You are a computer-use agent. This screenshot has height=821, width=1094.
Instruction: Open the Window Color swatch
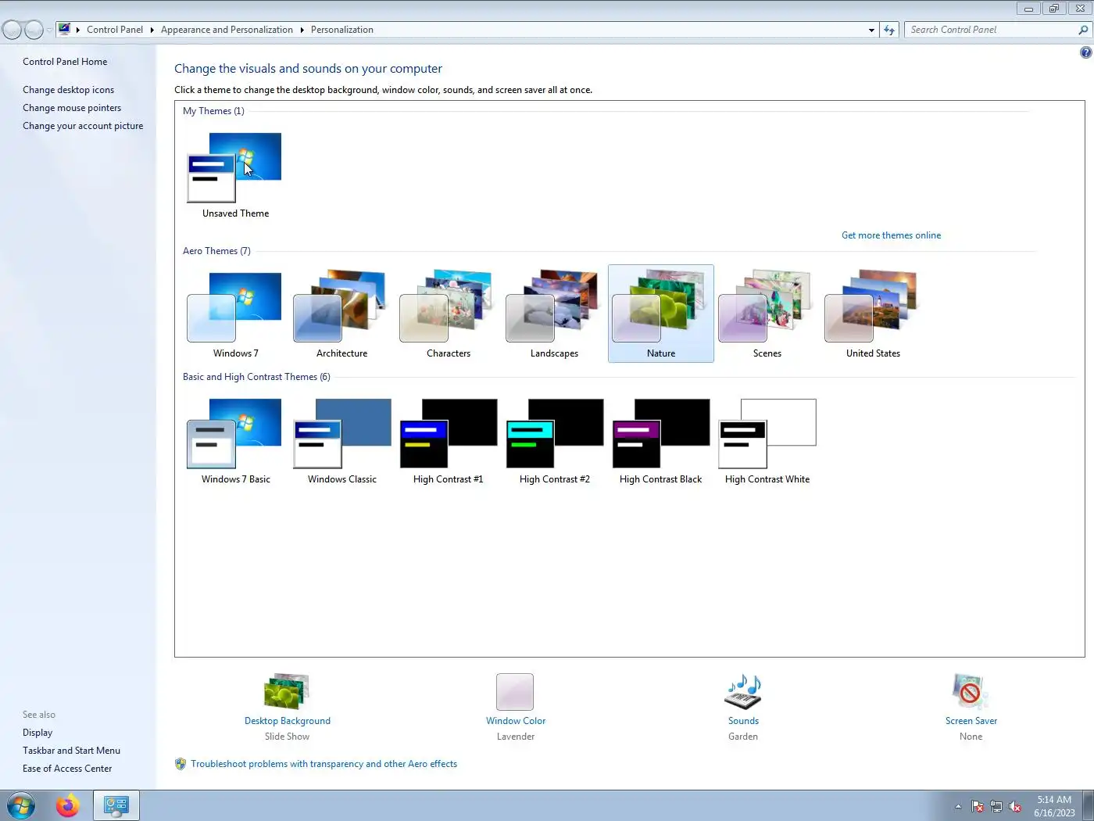point(515,692)
